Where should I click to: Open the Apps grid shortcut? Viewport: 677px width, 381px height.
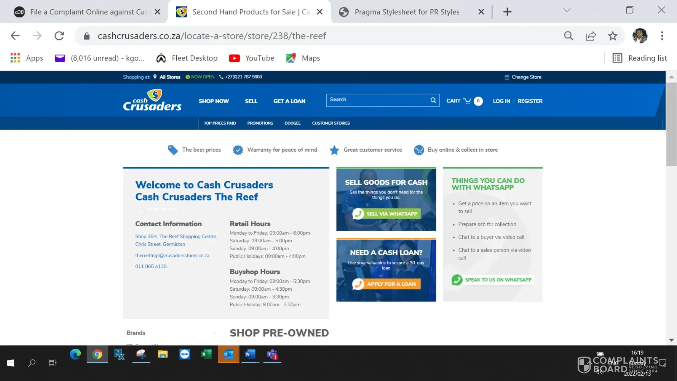[27, 58]
